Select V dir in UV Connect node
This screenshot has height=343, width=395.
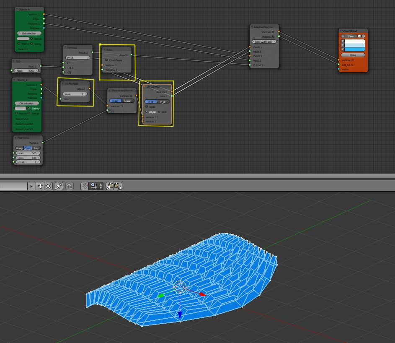[x=163, y=101]
